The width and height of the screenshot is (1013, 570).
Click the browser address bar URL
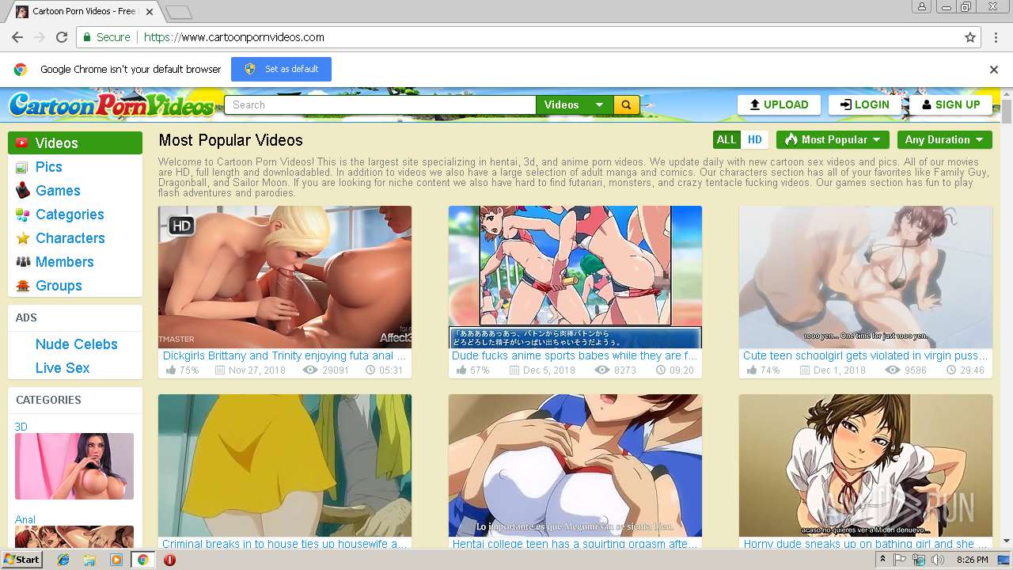233,37
